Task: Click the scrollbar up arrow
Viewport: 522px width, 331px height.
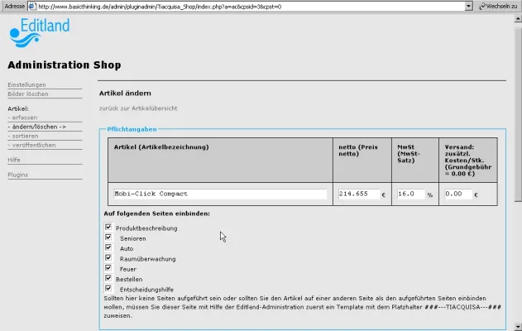Action: pyautogui.click(x=518, y=19)
